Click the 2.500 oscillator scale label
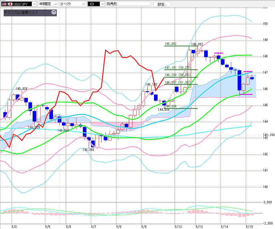The image size is (275, 229). (268, 202)
